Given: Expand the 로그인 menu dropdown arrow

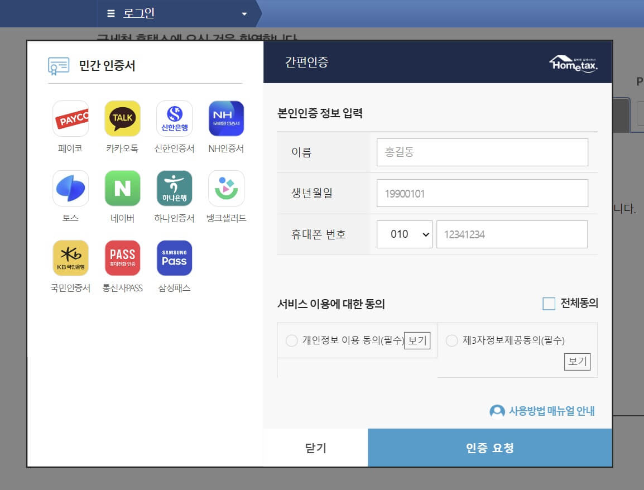Looking at the screenshot, I should coord(243,14).
